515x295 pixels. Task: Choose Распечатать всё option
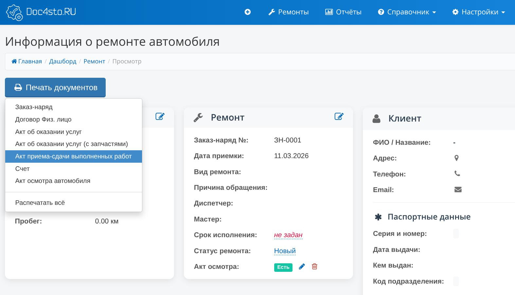point(74,203)
